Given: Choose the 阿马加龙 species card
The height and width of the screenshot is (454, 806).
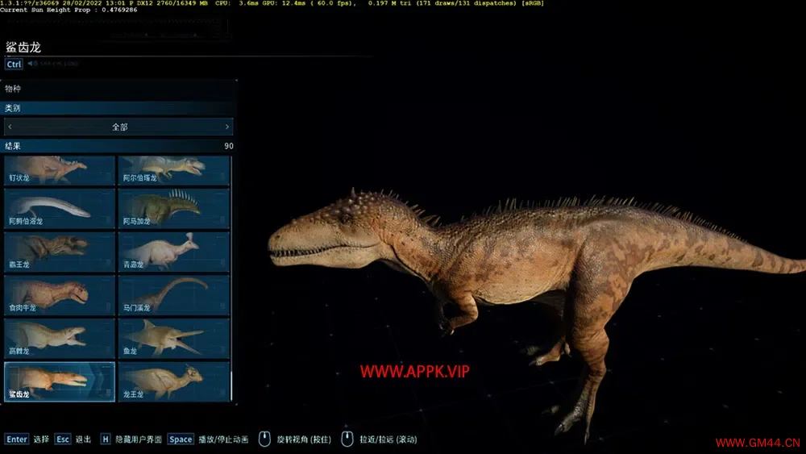Looking at the screenshot, I should [x=174, y=208].
